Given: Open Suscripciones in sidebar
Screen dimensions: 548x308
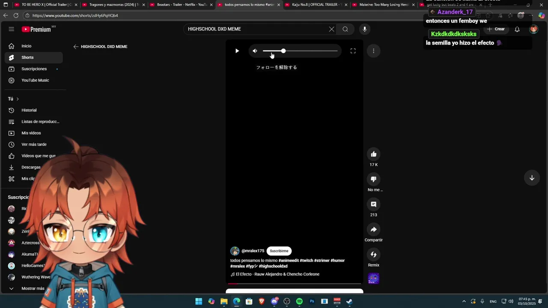Looking at the screenshot, I should pos(34,69).
